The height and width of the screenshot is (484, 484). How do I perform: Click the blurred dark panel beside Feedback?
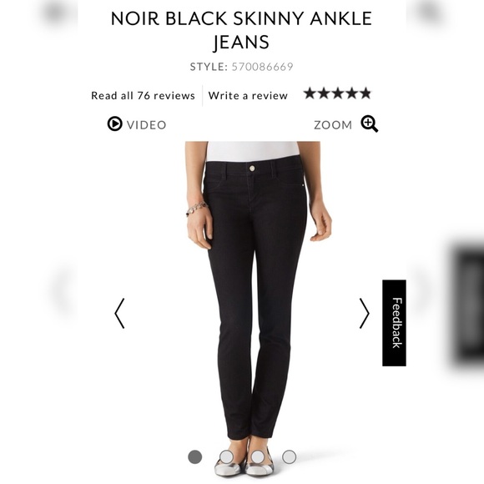[469, 305]
